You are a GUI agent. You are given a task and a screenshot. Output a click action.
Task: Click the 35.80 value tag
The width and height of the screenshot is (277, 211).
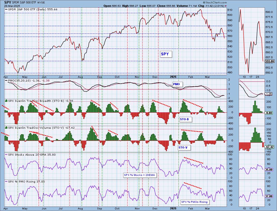pyautogui.click(x=269, y=170)
